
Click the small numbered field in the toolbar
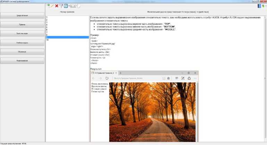[74, 6]
